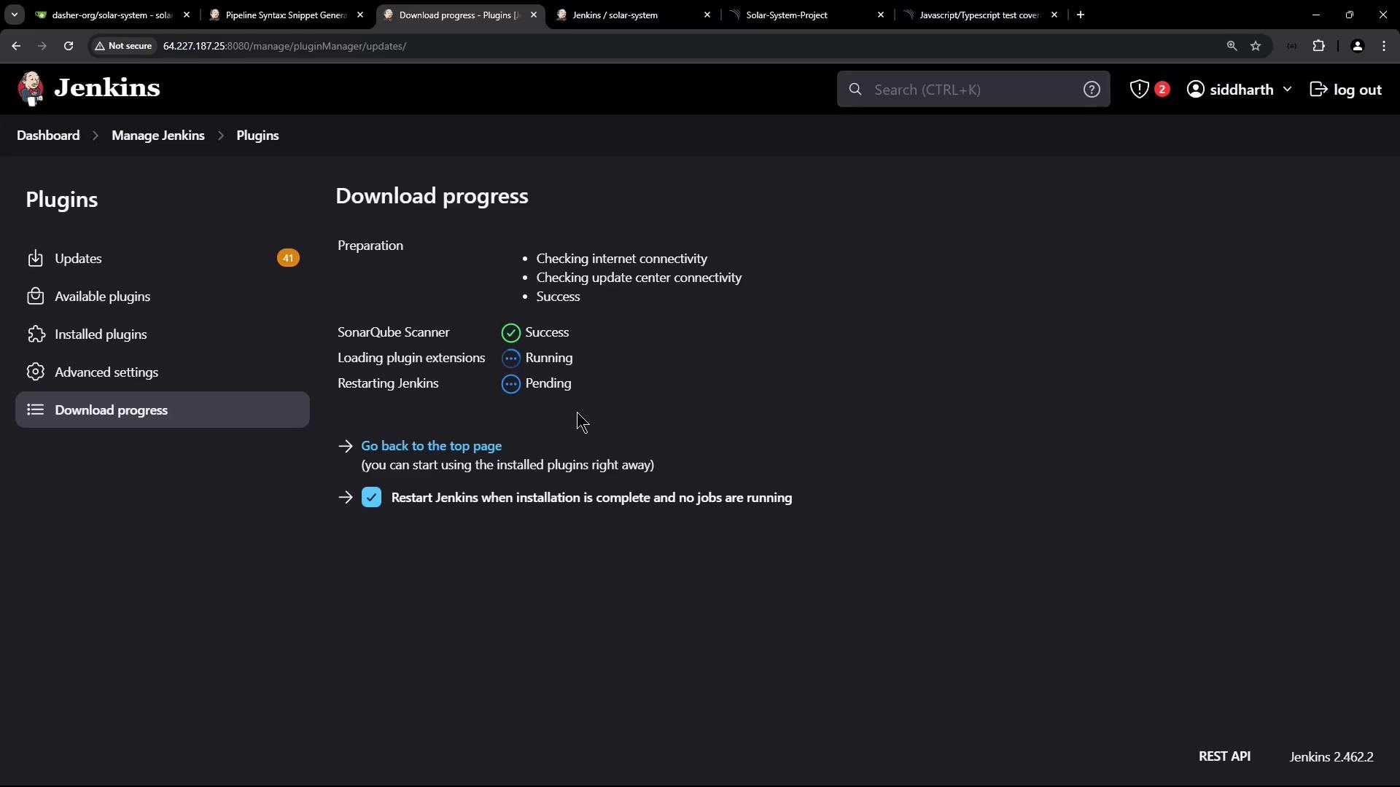Open Advanced settings from the sidebar

pos(106,372)
